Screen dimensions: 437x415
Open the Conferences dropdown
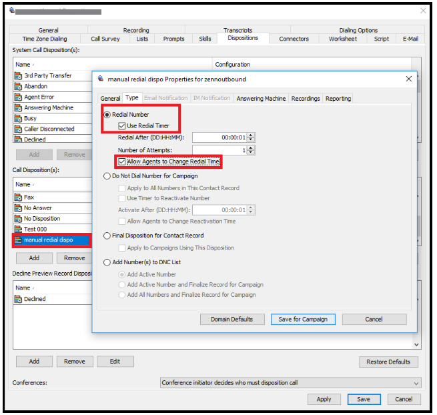point(416,383)
